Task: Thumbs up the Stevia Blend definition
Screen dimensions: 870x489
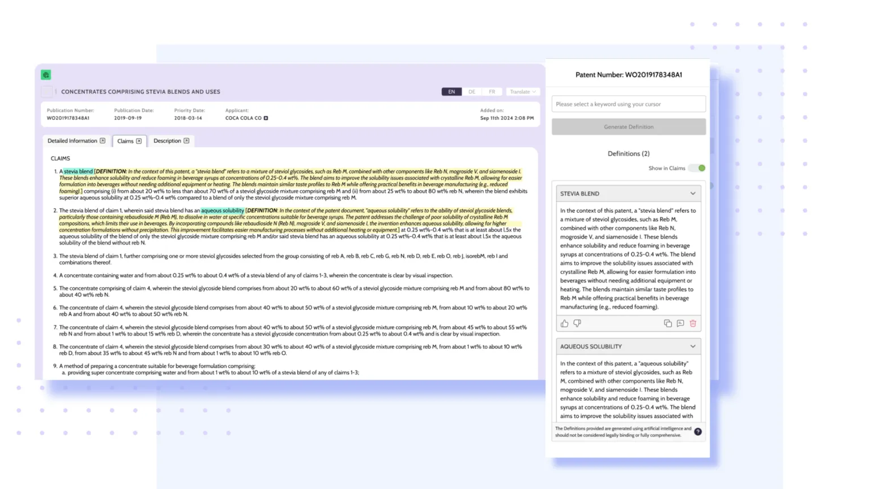Action: pyautogui.click(x=565, y=323)
